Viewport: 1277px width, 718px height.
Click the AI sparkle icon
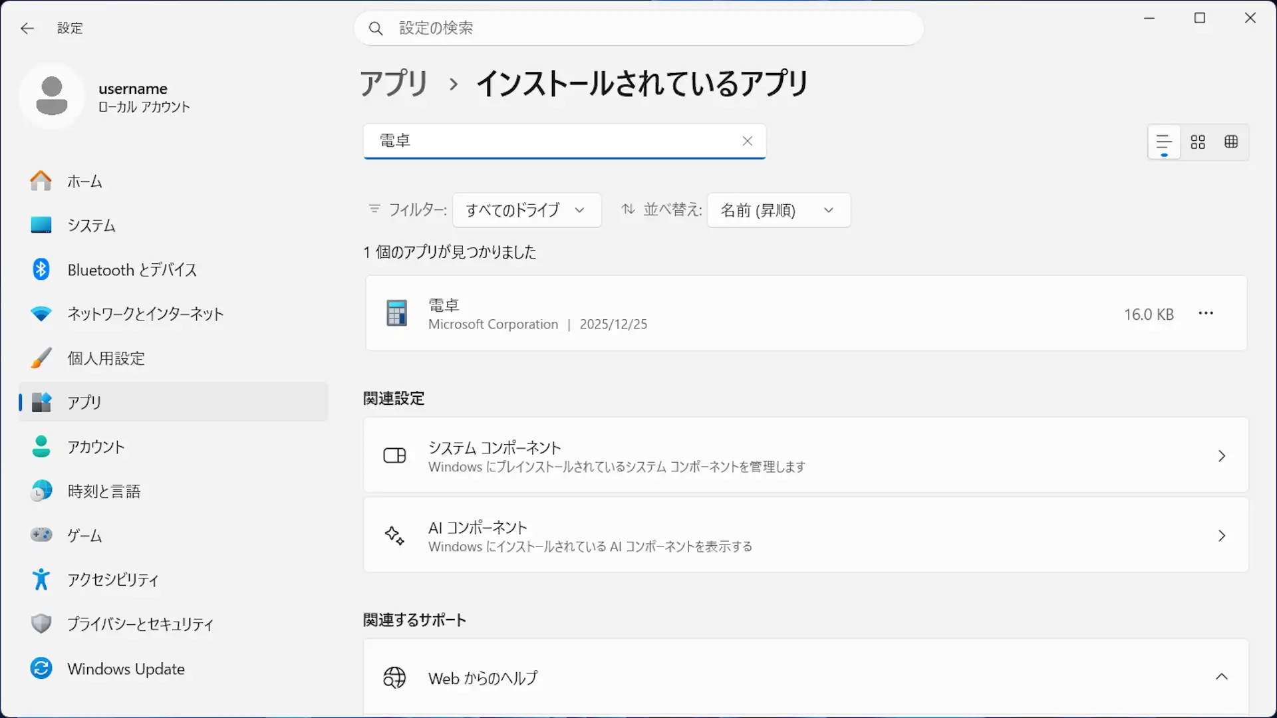pyautogui.click(x=394, y=535)
